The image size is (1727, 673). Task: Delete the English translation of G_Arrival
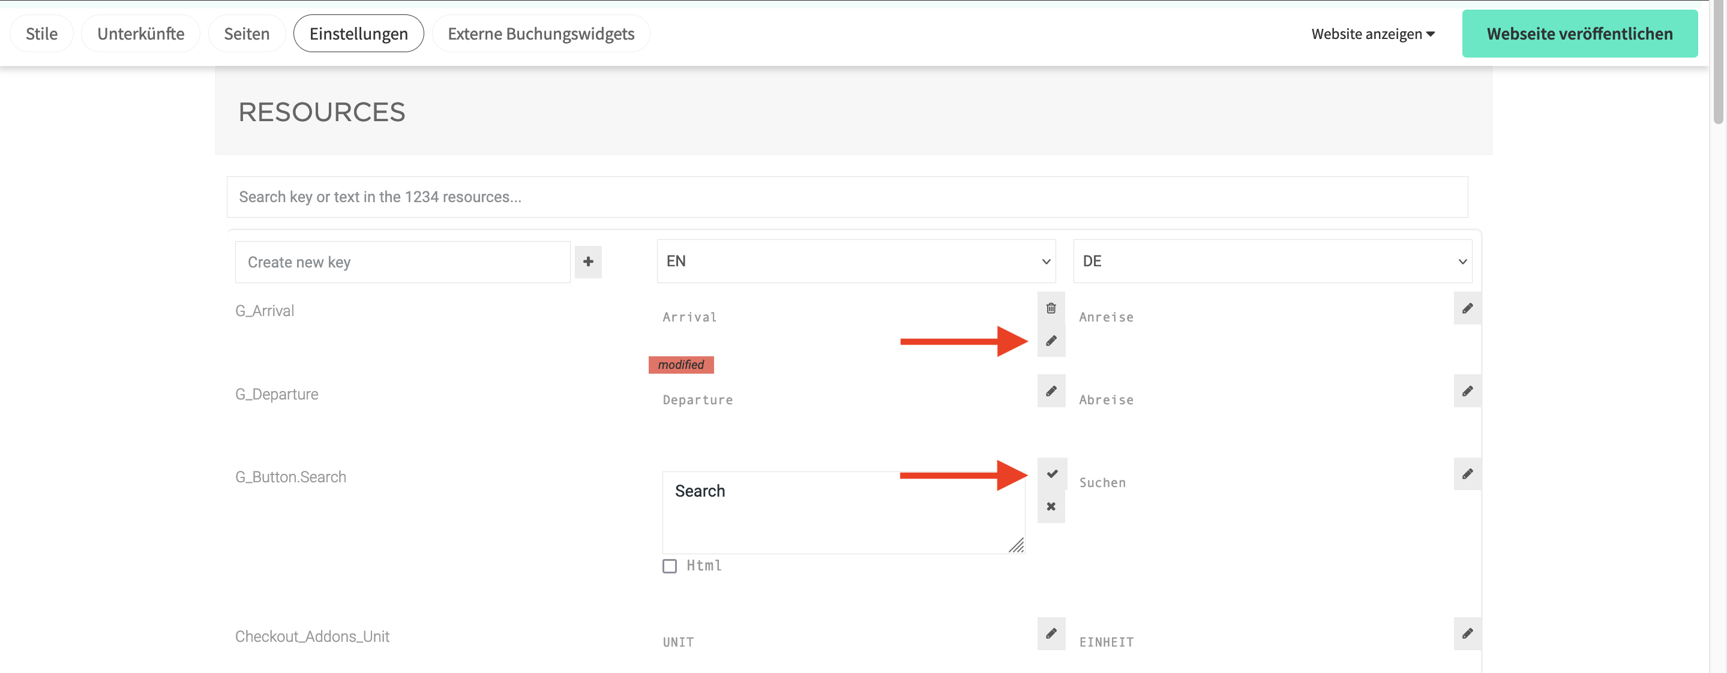[1051, 308]
